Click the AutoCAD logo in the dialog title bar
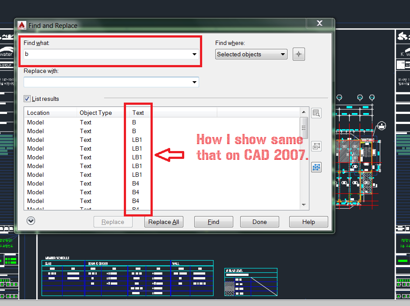410x306 pixels. click(21, 25)
